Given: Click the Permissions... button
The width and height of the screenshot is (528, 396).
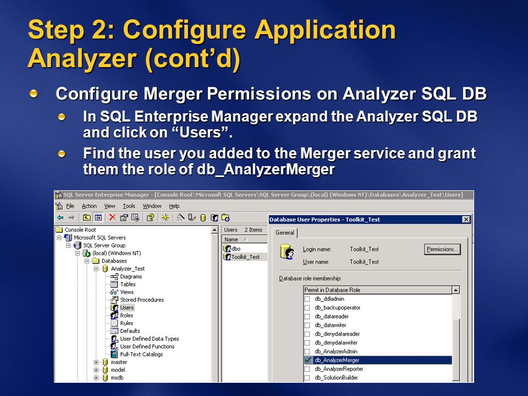Looking at the screenshot, I should [x=442, y=250].
